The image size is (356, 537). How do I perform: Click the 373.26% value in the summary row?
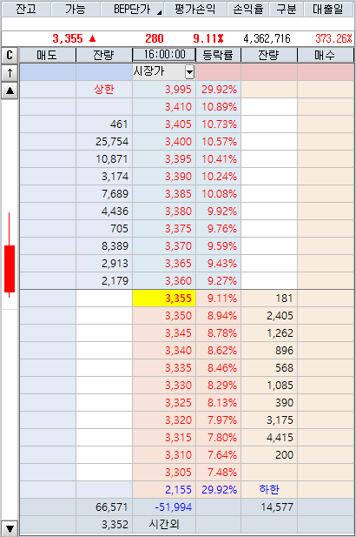pyautogui.click(x=333, y=38)
